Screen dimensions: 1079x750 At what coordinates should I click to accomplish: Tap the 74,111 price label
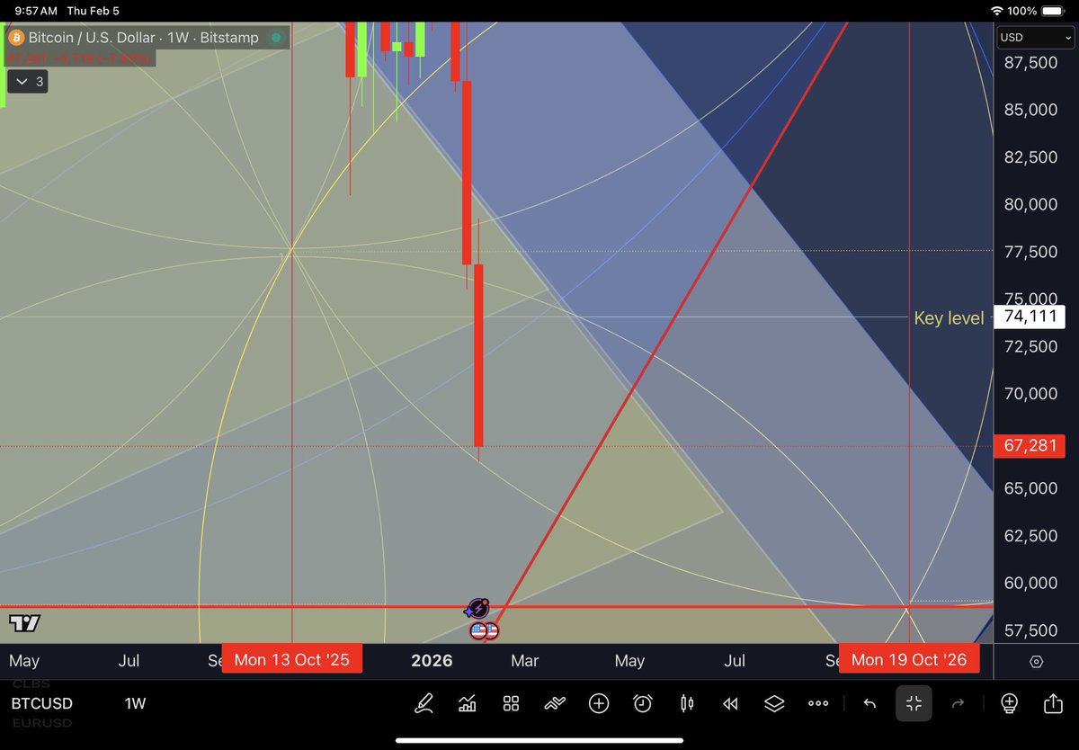click(x=1030, y=317)
